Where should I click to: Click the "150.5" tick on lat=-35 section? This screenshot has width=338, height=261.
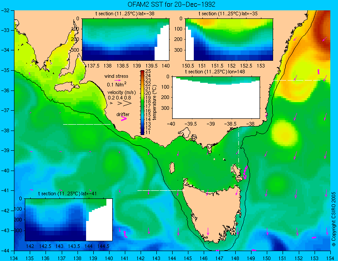189,66
